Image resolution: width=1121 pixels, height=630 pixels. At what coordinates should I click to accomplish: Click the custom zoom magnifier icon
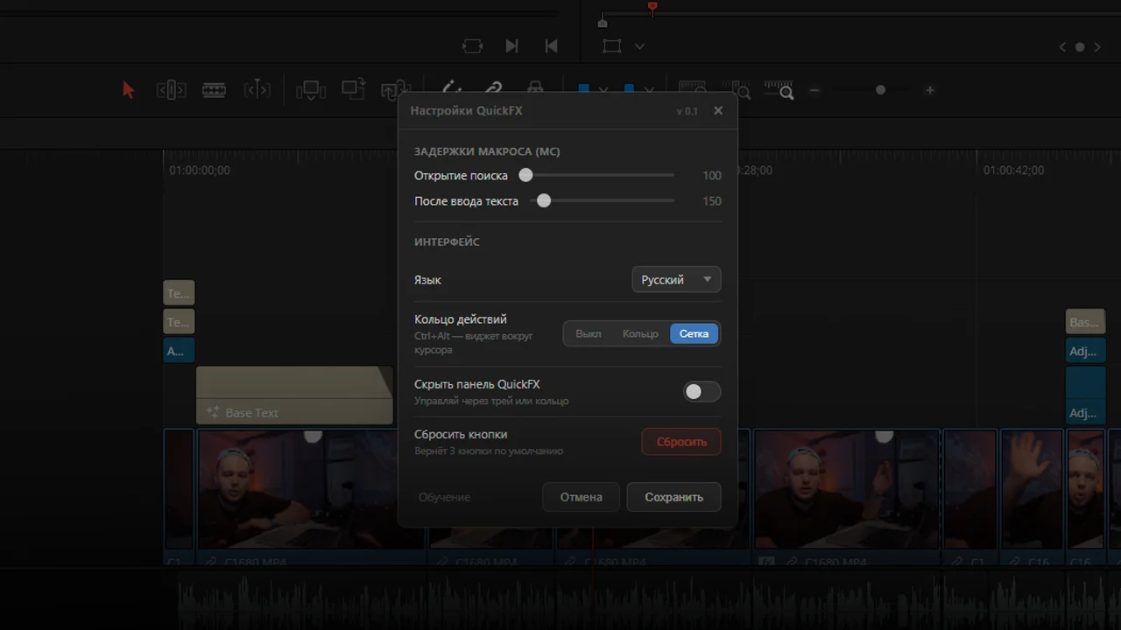(779, 89)
